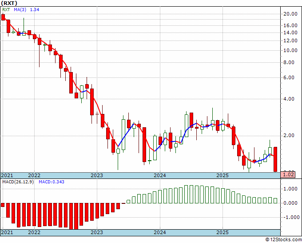Viewport: 302px width, 243px height.
Task: Click 2025 on the MACD time axis
Action: [223, 232]
